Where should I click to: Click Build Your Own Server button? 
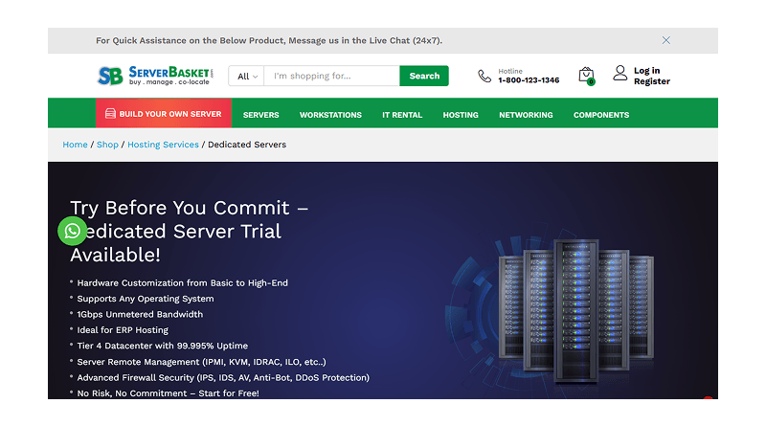[163, 114]
